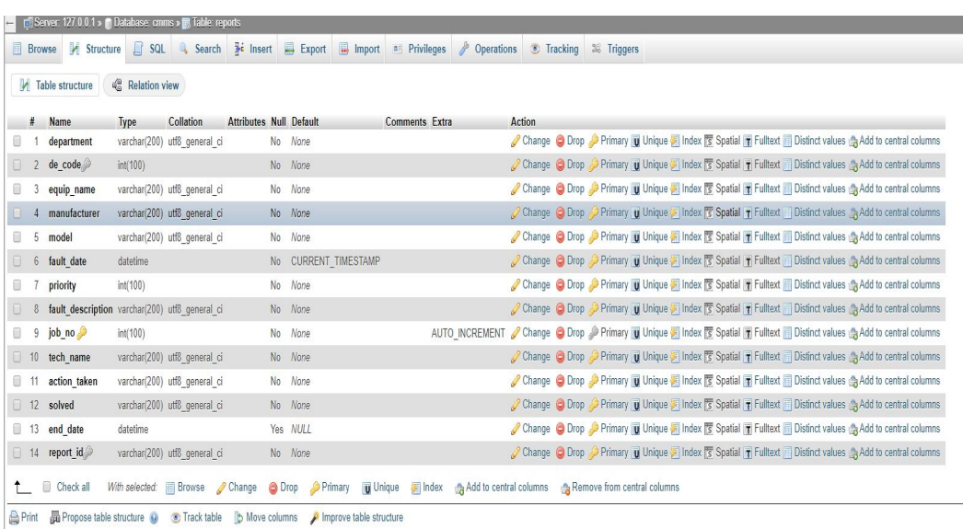Click Unique icon for manufacturer row

click(635, 213)
